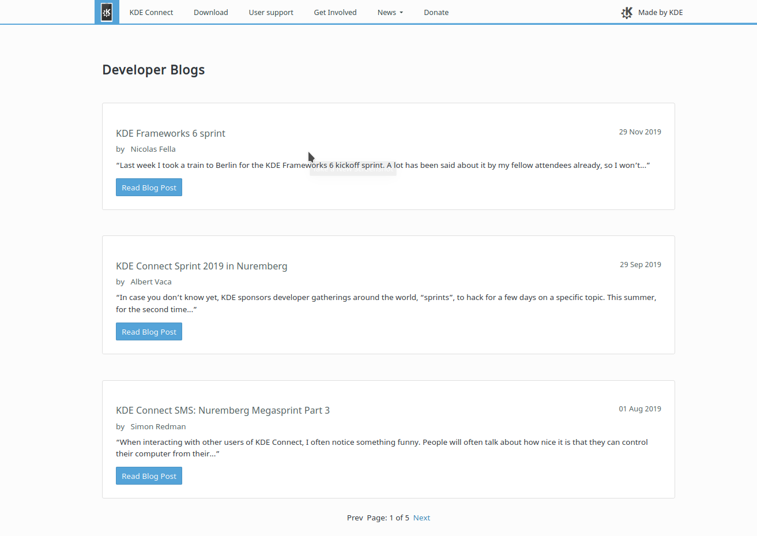This screenshot has height=536, width=757.
Task: Open the Donate page
Action: point(436,12)
